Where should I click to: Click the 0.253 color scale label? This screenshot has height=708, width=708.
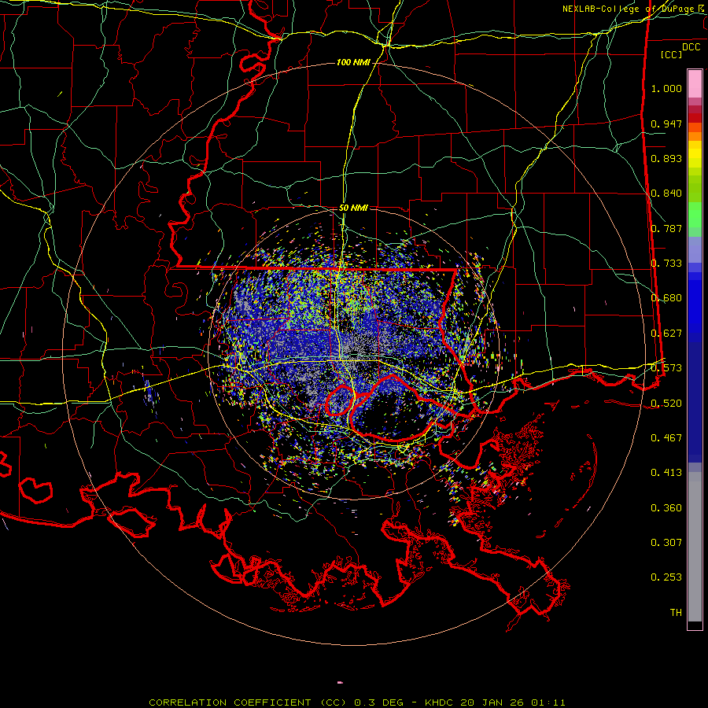666,577
